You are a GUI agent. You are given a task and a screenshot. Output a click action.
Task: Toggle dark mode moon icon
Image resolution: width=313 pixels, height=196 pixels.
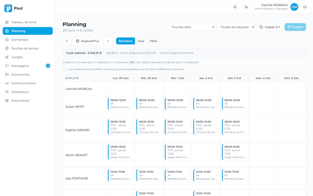[x=246, y=7]
